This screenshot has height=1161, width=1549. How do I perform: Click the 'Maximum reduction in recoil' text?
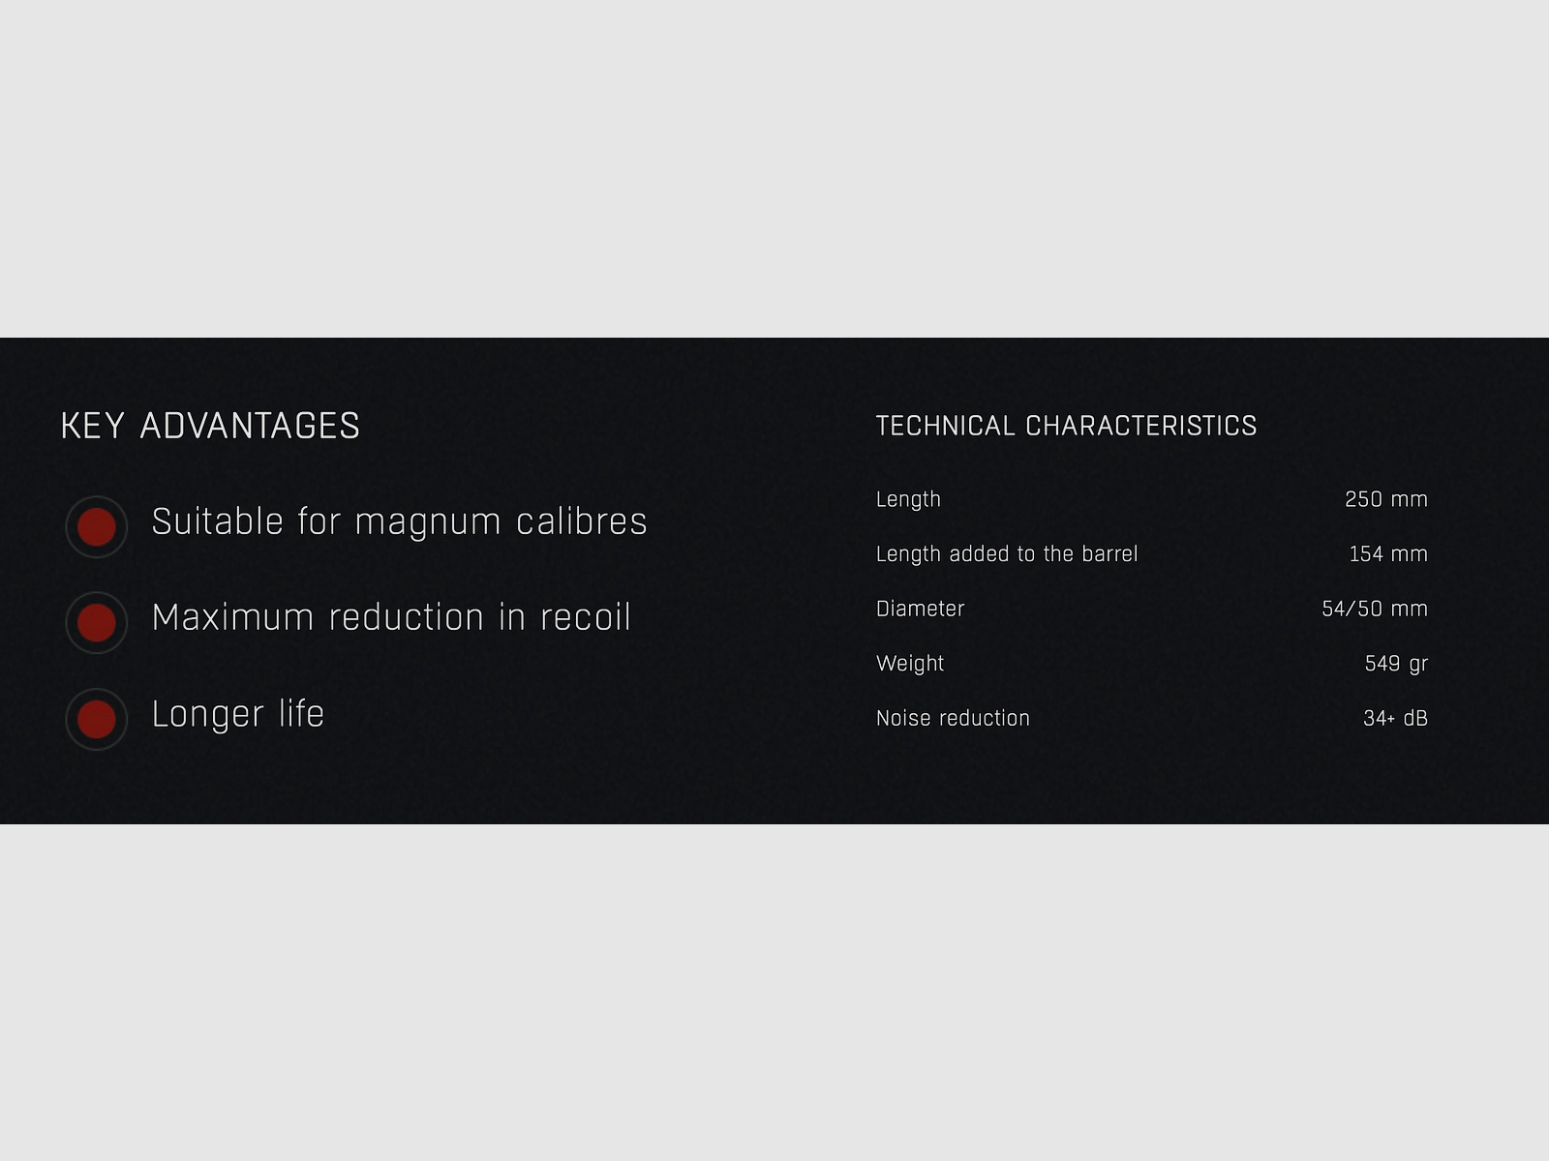tap(391, 617)
